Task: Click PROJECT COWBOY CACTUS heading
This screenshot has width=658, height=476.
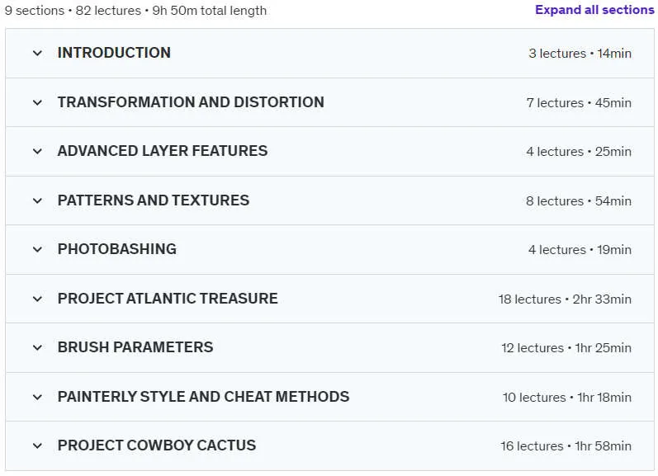Action: pos(157,445)
